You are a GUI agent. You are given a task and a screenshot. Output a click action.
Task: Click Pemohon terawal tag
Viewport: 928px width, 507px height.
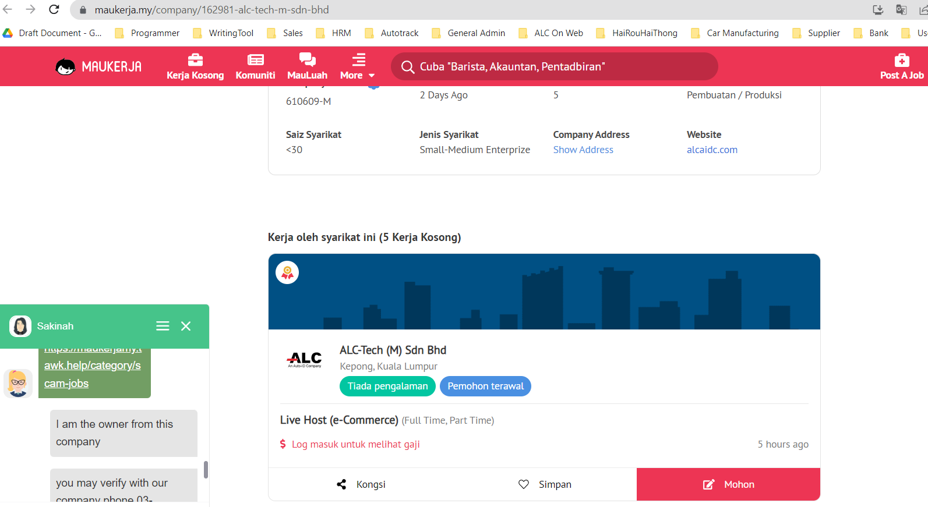point(485,386)
